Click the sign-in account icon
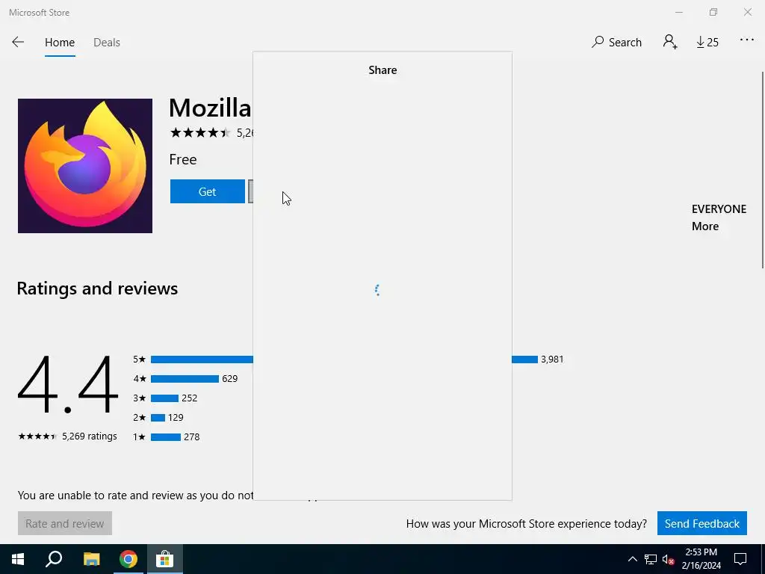 670,42
